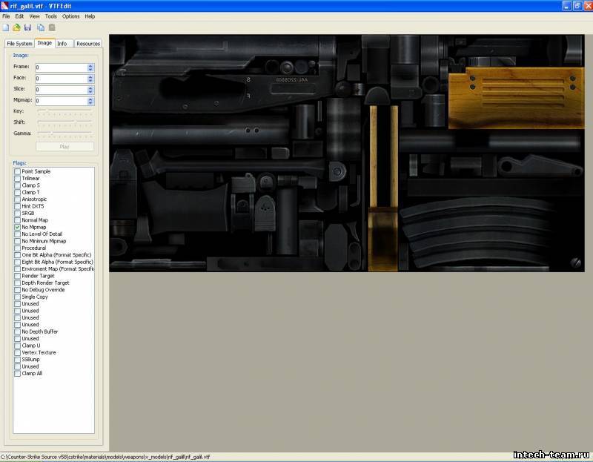Click the Save toolbar icon
This screenshot has height=462, width=593.
pos(27,27)
